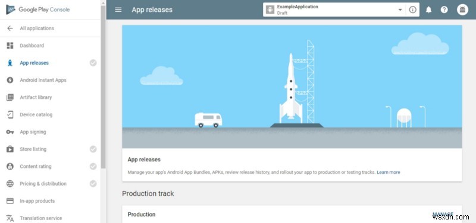Screen dimensions: 476x223
Task: Click the Google Play Console title text
Action: 44,9
